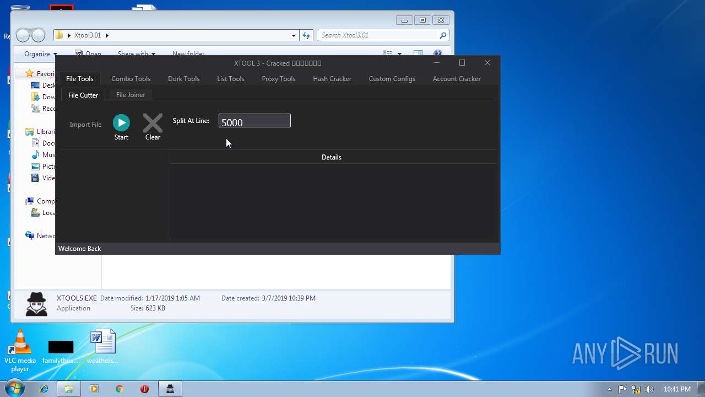705x397 pixels.
Task: Open the Dork Tools tab
Action: point(183,79)
